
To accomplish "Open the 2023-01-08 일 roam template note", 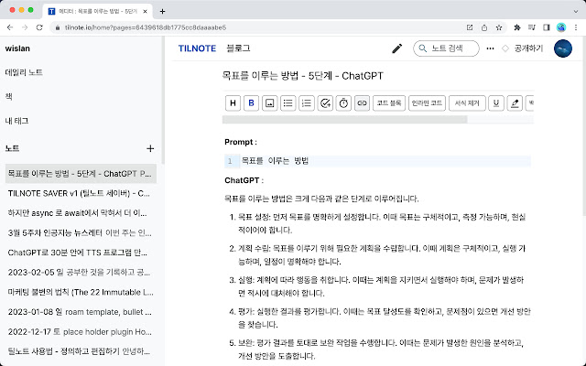I will pos(81,312).
